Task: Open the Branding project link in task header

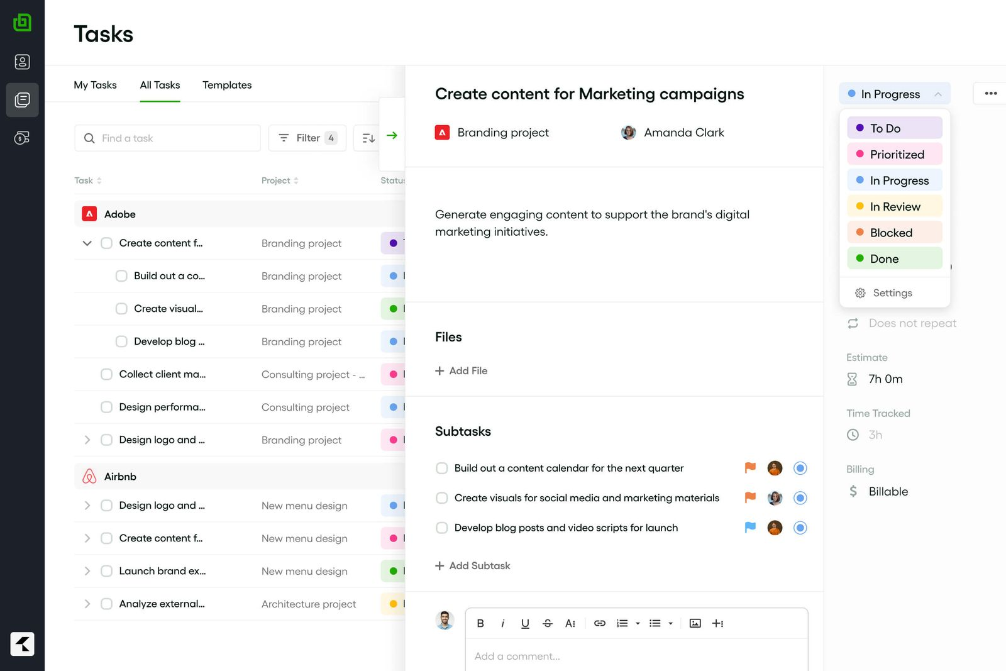Action: pos(492,133)
